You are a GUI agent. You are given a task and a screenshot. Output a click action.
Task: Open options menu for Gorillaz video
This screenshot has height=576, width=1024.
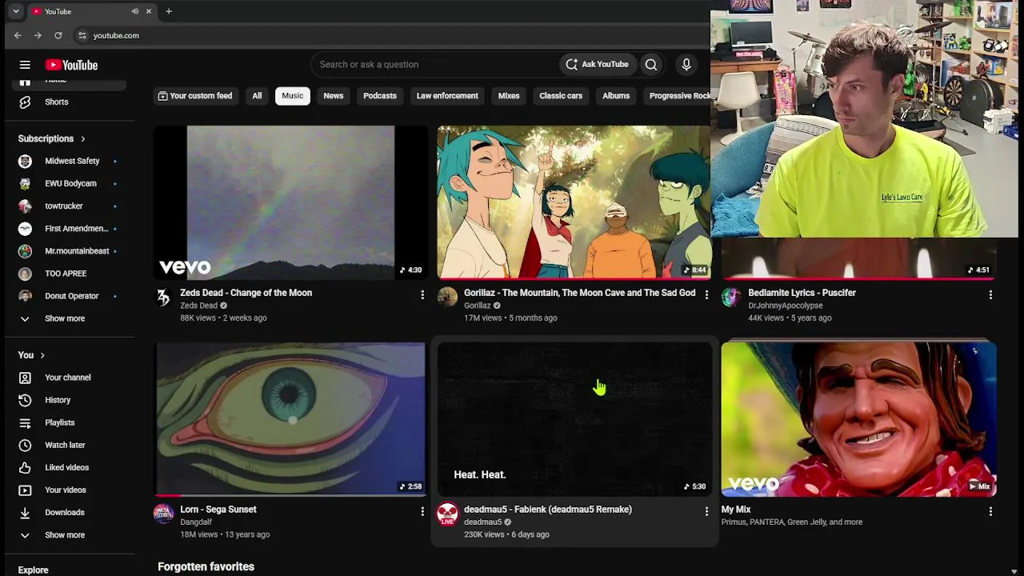click(706, 294)
